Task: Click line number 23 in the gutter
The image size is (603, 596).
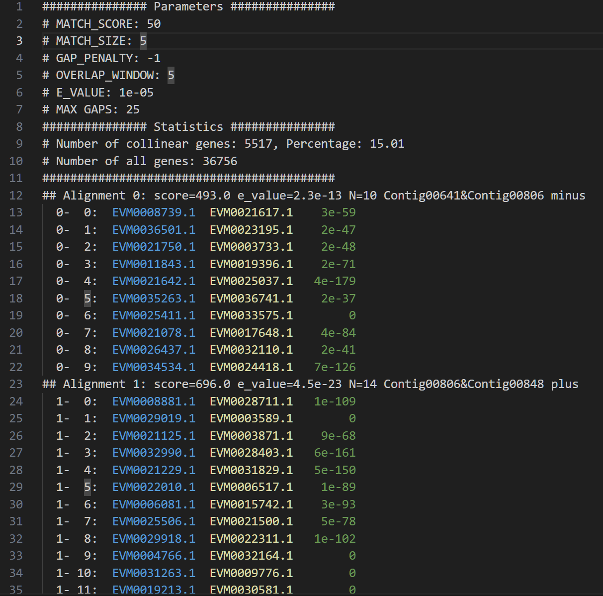Action: [16, 384]
